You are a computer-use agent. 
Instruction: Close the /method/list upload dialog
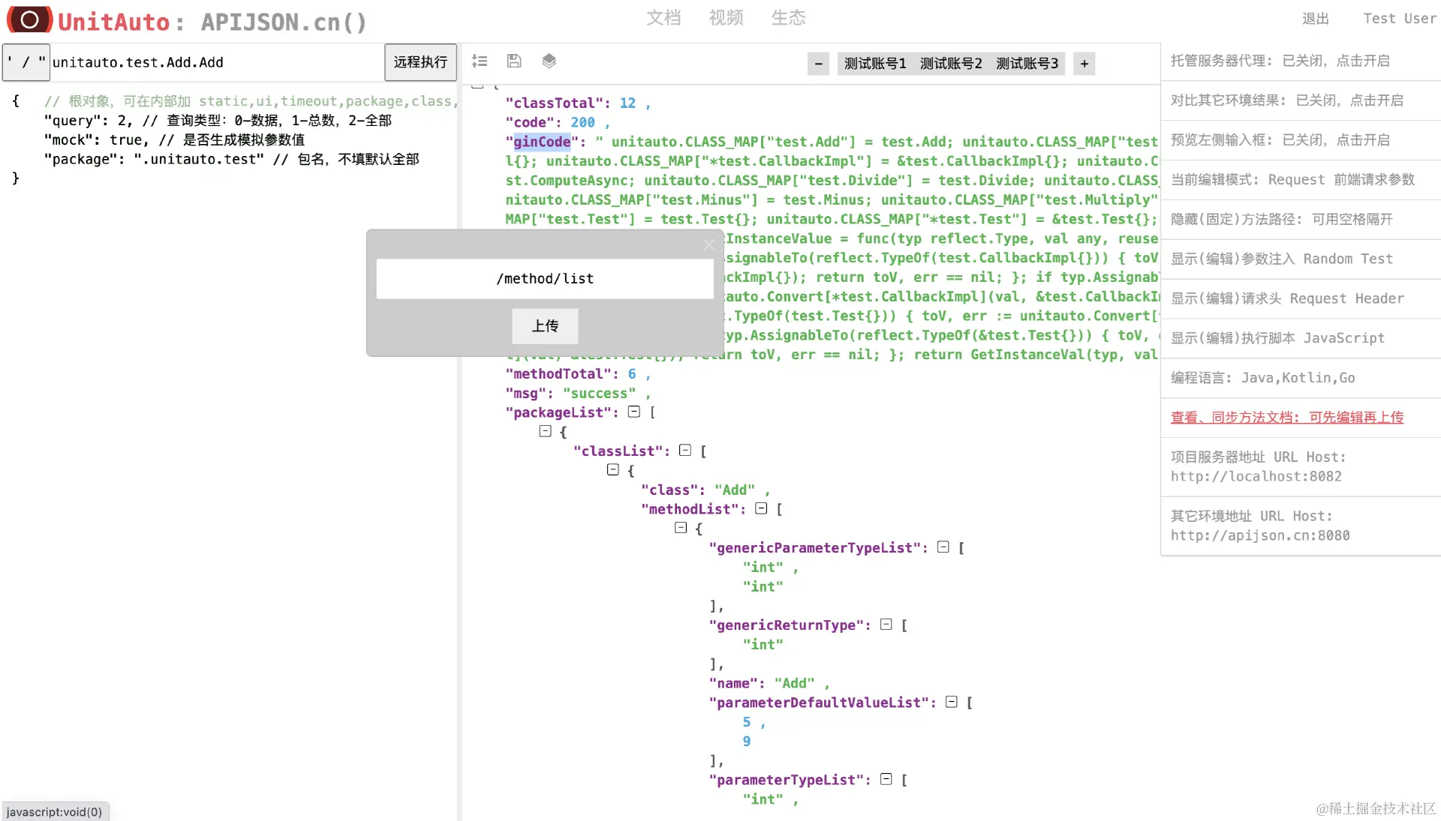tap(708, 245)
